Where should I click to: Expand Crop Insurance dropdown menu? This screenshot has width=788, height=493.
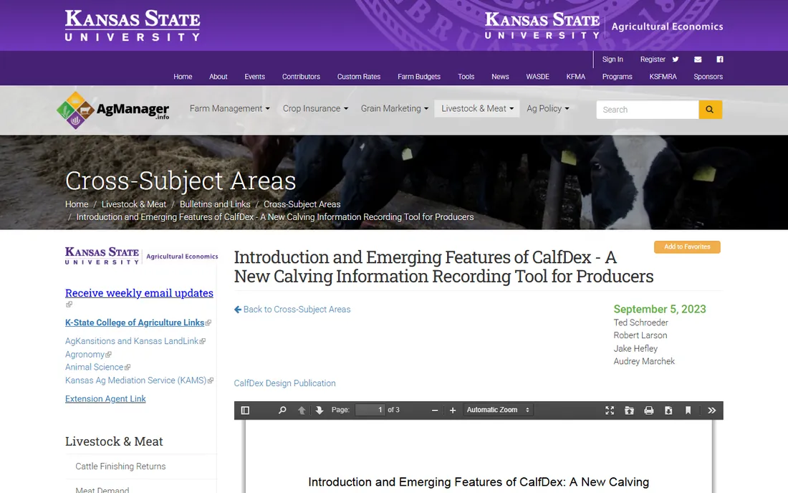(315, 108)
